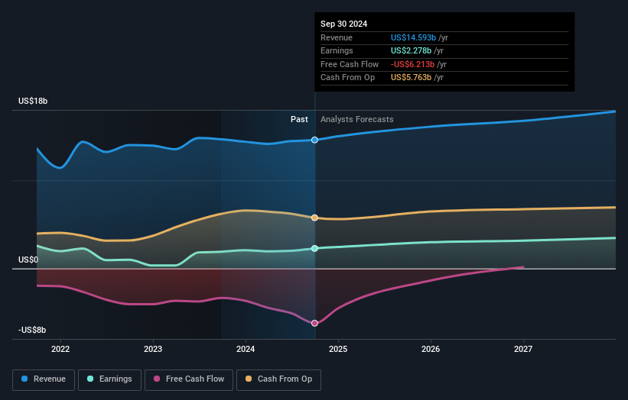Image resolution: width=628 pixels, height=400 pixels.
Task: Click the 2023 x-axis label
Action: [x=153, y=350]
